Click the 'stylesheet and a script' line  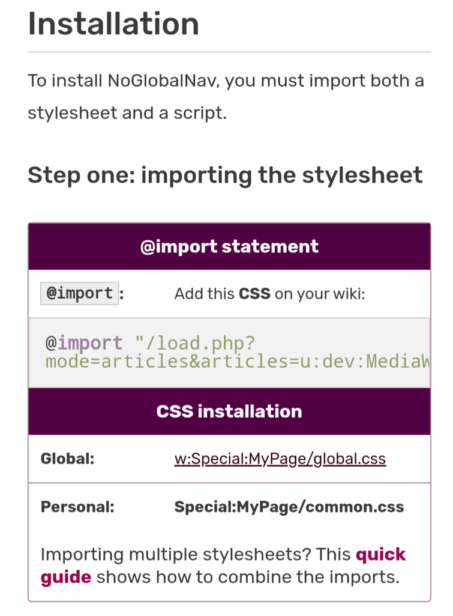(127, 113)
